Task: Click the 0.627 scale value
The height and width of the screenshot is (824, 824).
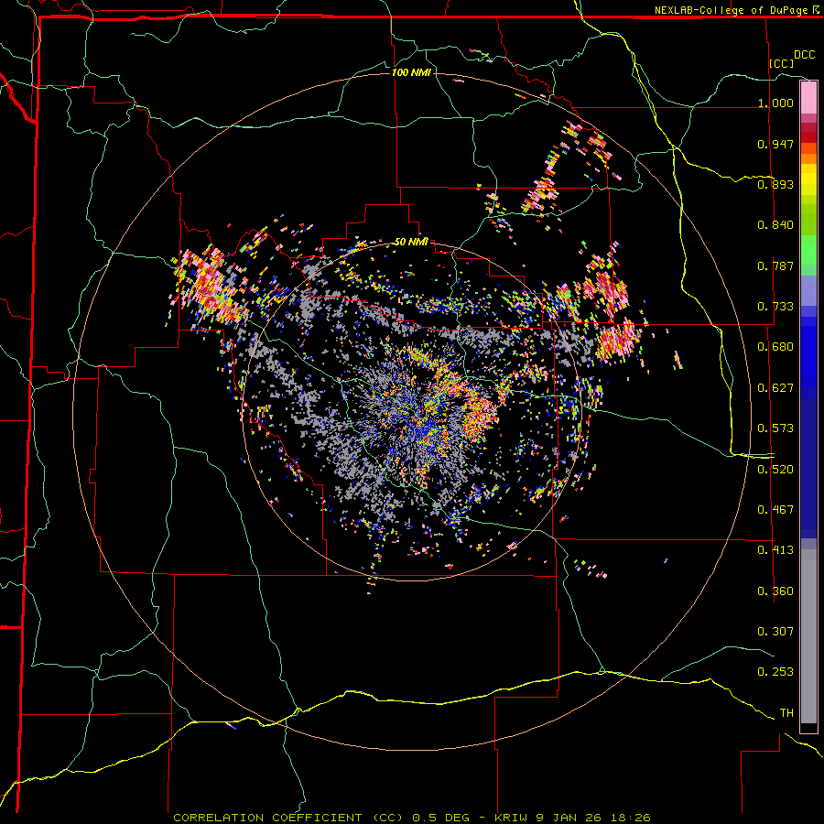Action: pyautogui.click(x=775, y=388)
